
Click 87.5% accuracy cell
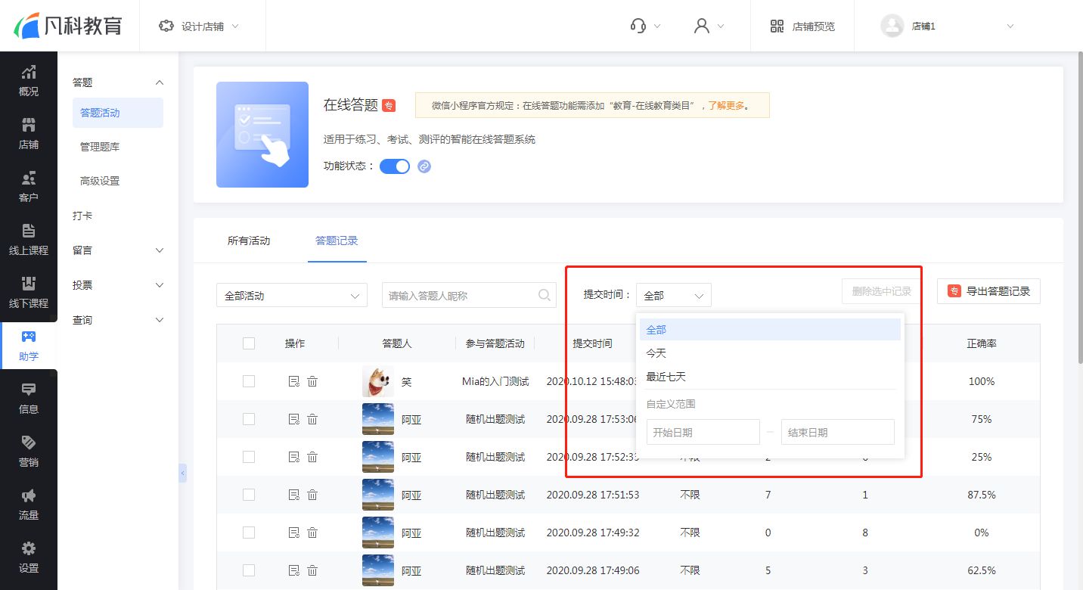coord(982,495)
